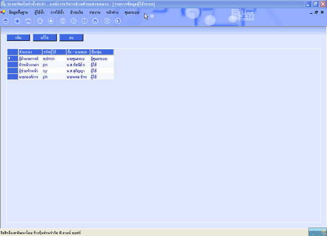
Task: Click the exit door icon in the toolbar
Action: (x=118, y=21)
